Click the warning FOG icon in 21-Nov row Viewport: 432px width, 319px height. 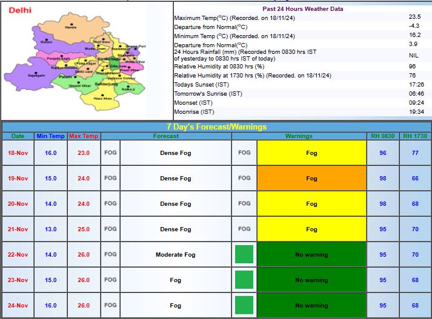click(244, 229)
